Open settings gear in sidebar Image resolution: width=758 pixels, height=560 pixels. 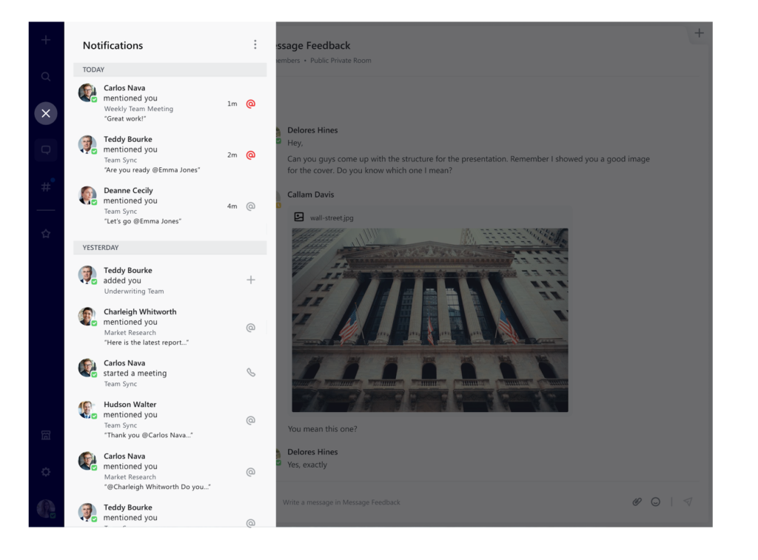[x=46, y=472]
